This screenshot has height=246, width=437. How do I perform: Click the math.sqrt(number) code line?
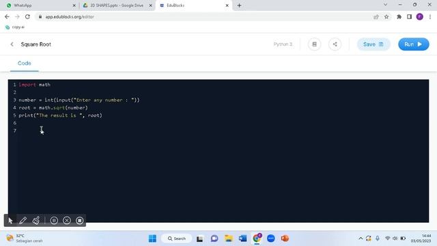pos(53,108)
